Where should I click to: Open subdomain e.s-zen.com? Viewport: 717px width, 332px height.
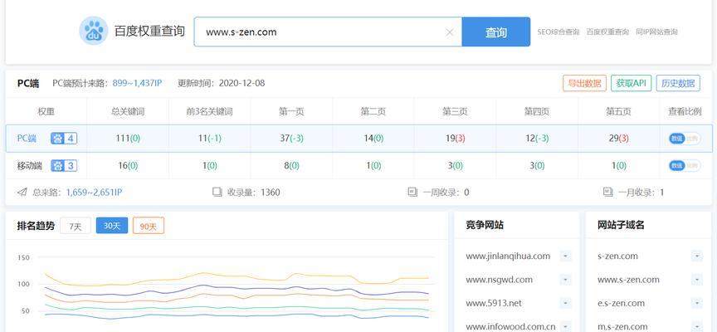(621, 303)
